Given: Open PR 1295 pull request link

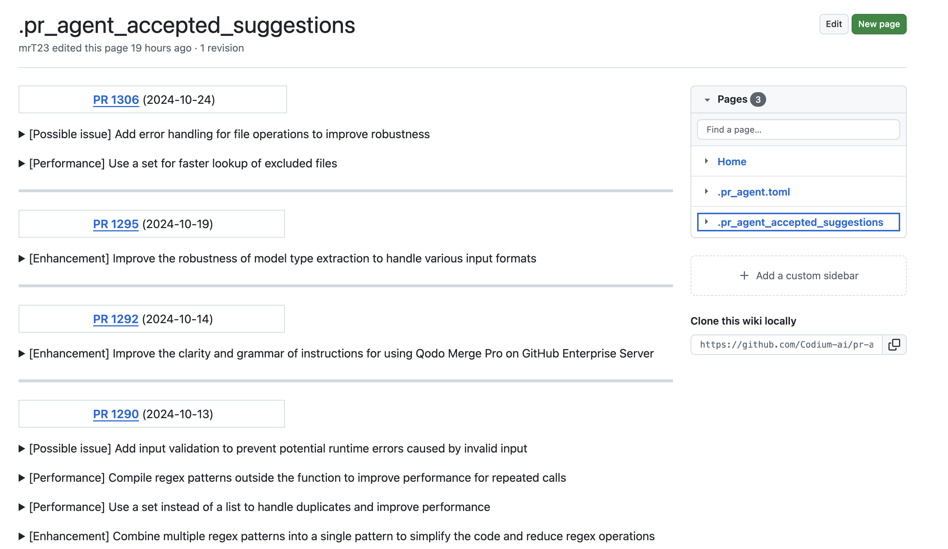Looking at the screenshot, I should (x=116, y=224).
